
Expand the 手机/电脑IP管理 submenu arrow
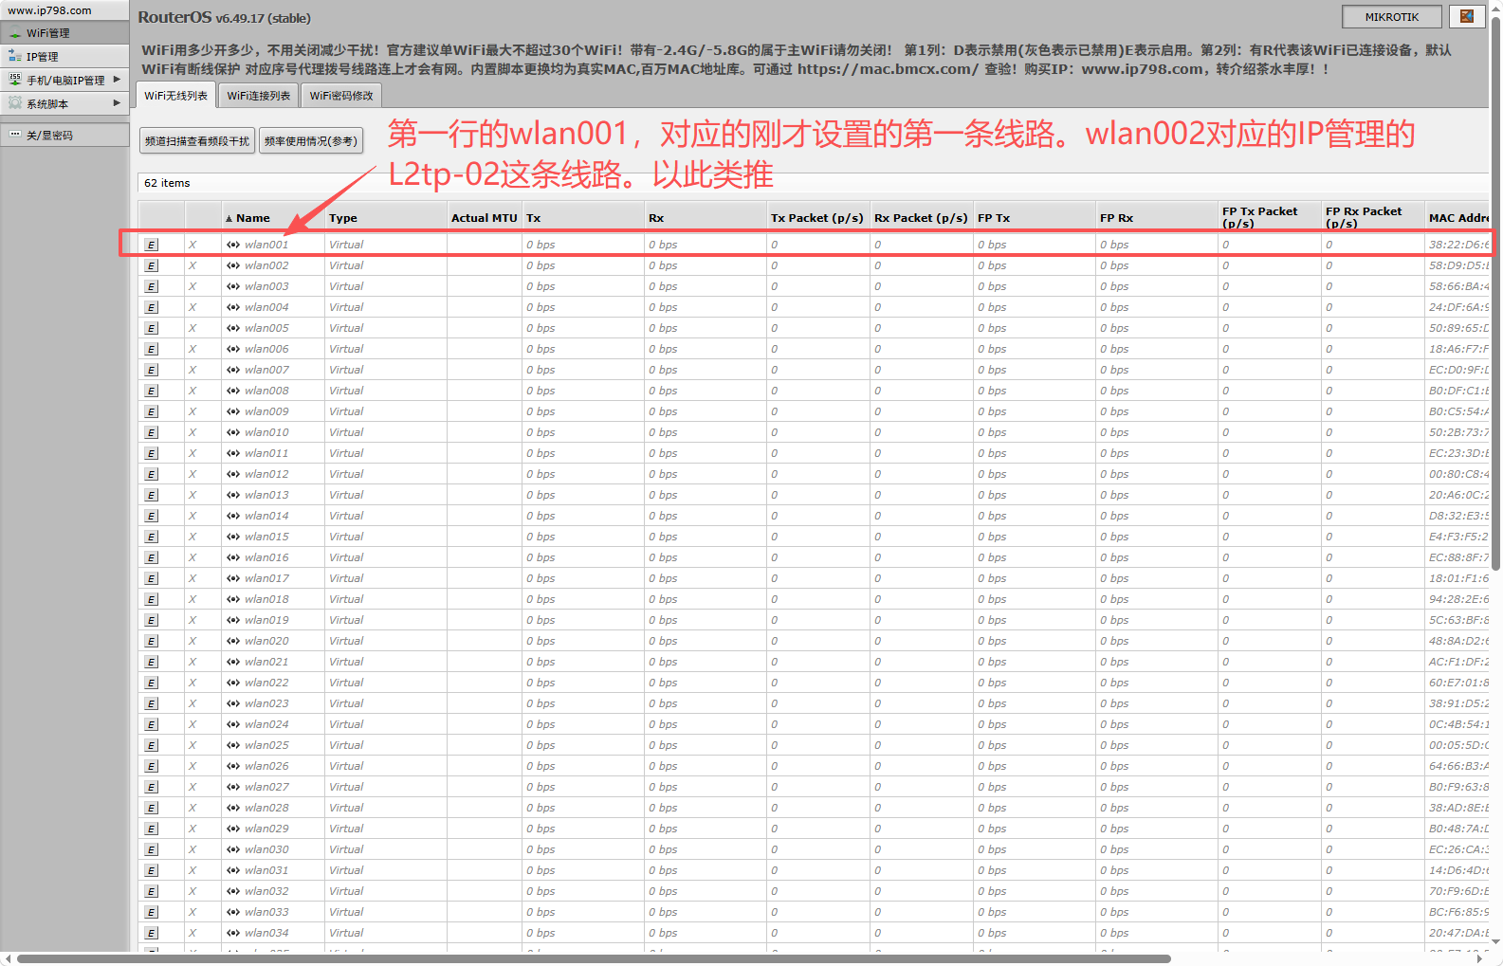117,80
